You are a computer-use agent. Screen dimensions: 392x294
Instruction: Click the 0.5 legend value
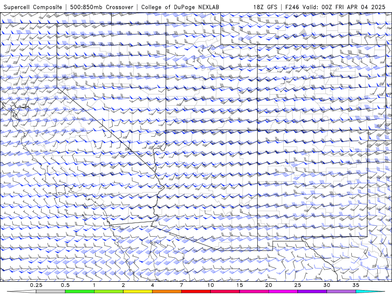65,285
